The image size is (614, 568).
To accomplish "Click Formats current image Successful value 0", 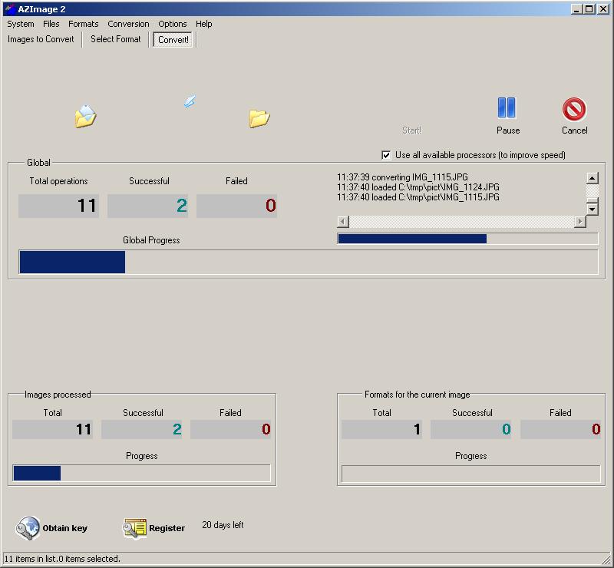I will pos(471,429).
